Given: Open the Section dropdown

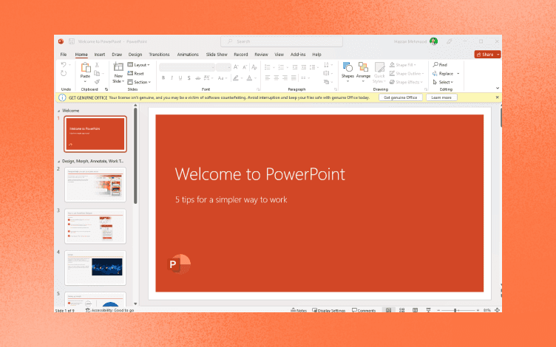Looking at the screenshot, I should (139, 82).
